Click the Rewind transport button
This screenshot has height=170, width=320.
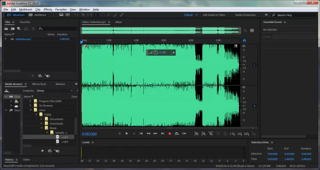(148, 133)
